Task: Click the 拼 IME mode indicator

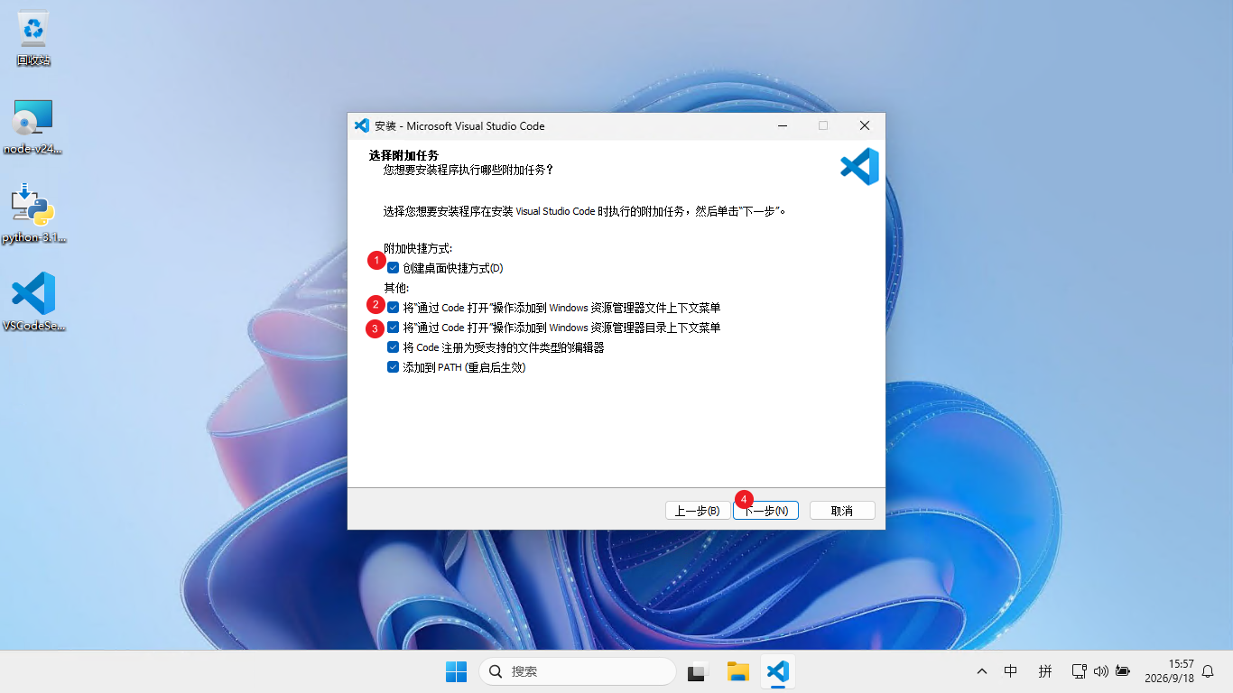Action: point(1045,671)
